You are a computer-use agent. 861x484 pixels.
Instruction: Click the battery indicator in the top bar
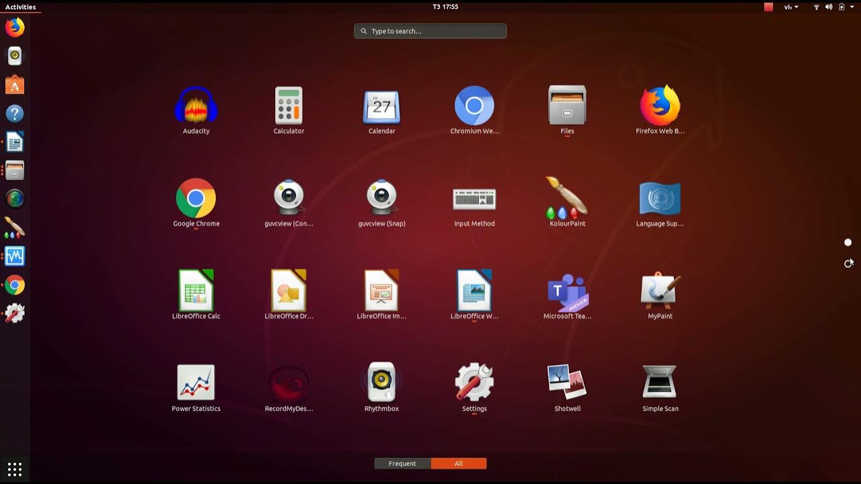[841, 7]
